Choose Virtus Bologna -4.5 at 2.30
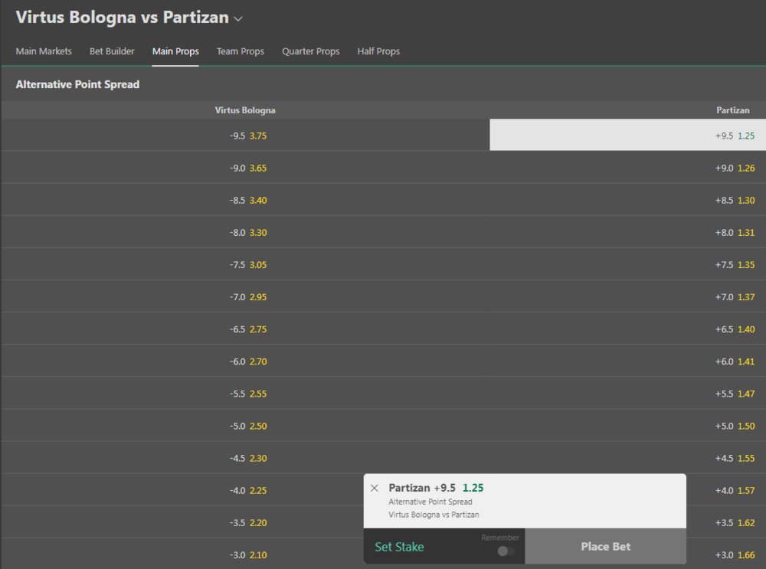766x569 pixels. click(245, 458)
